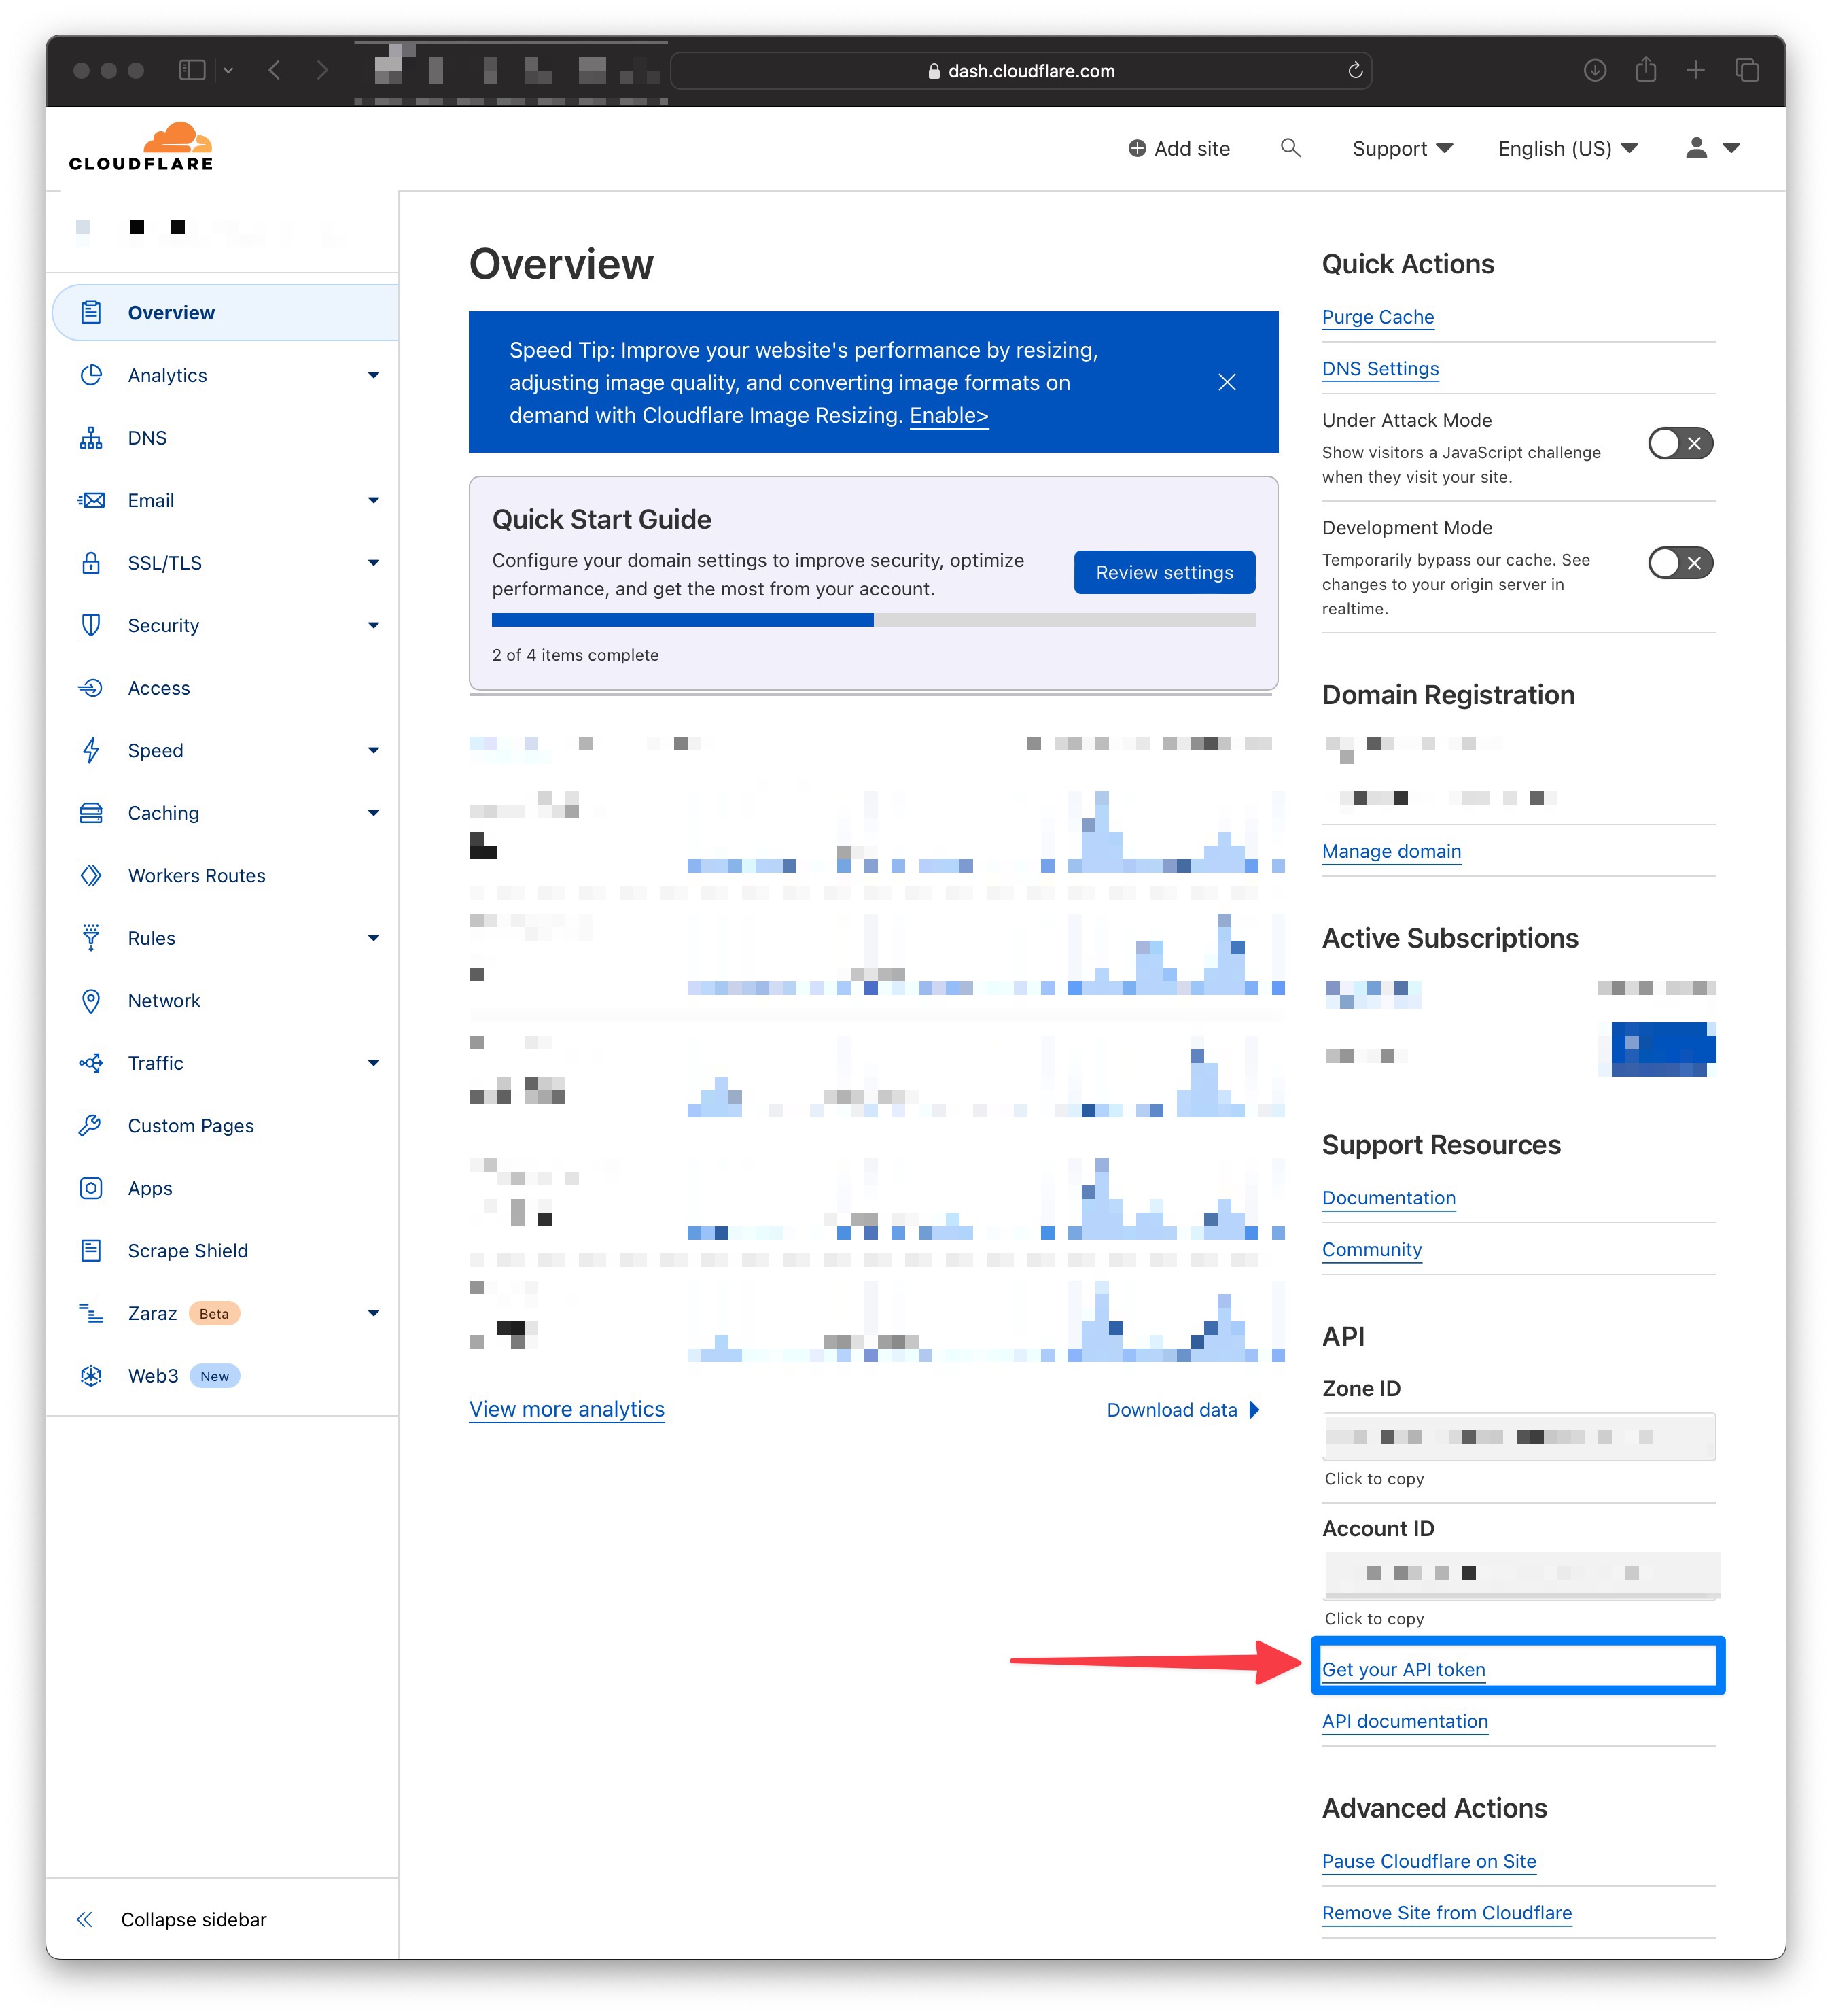Toggle Under Attack Mode switch
The height and width of the screenshot is (2016, 1832).
click(x=1680, y=443)
